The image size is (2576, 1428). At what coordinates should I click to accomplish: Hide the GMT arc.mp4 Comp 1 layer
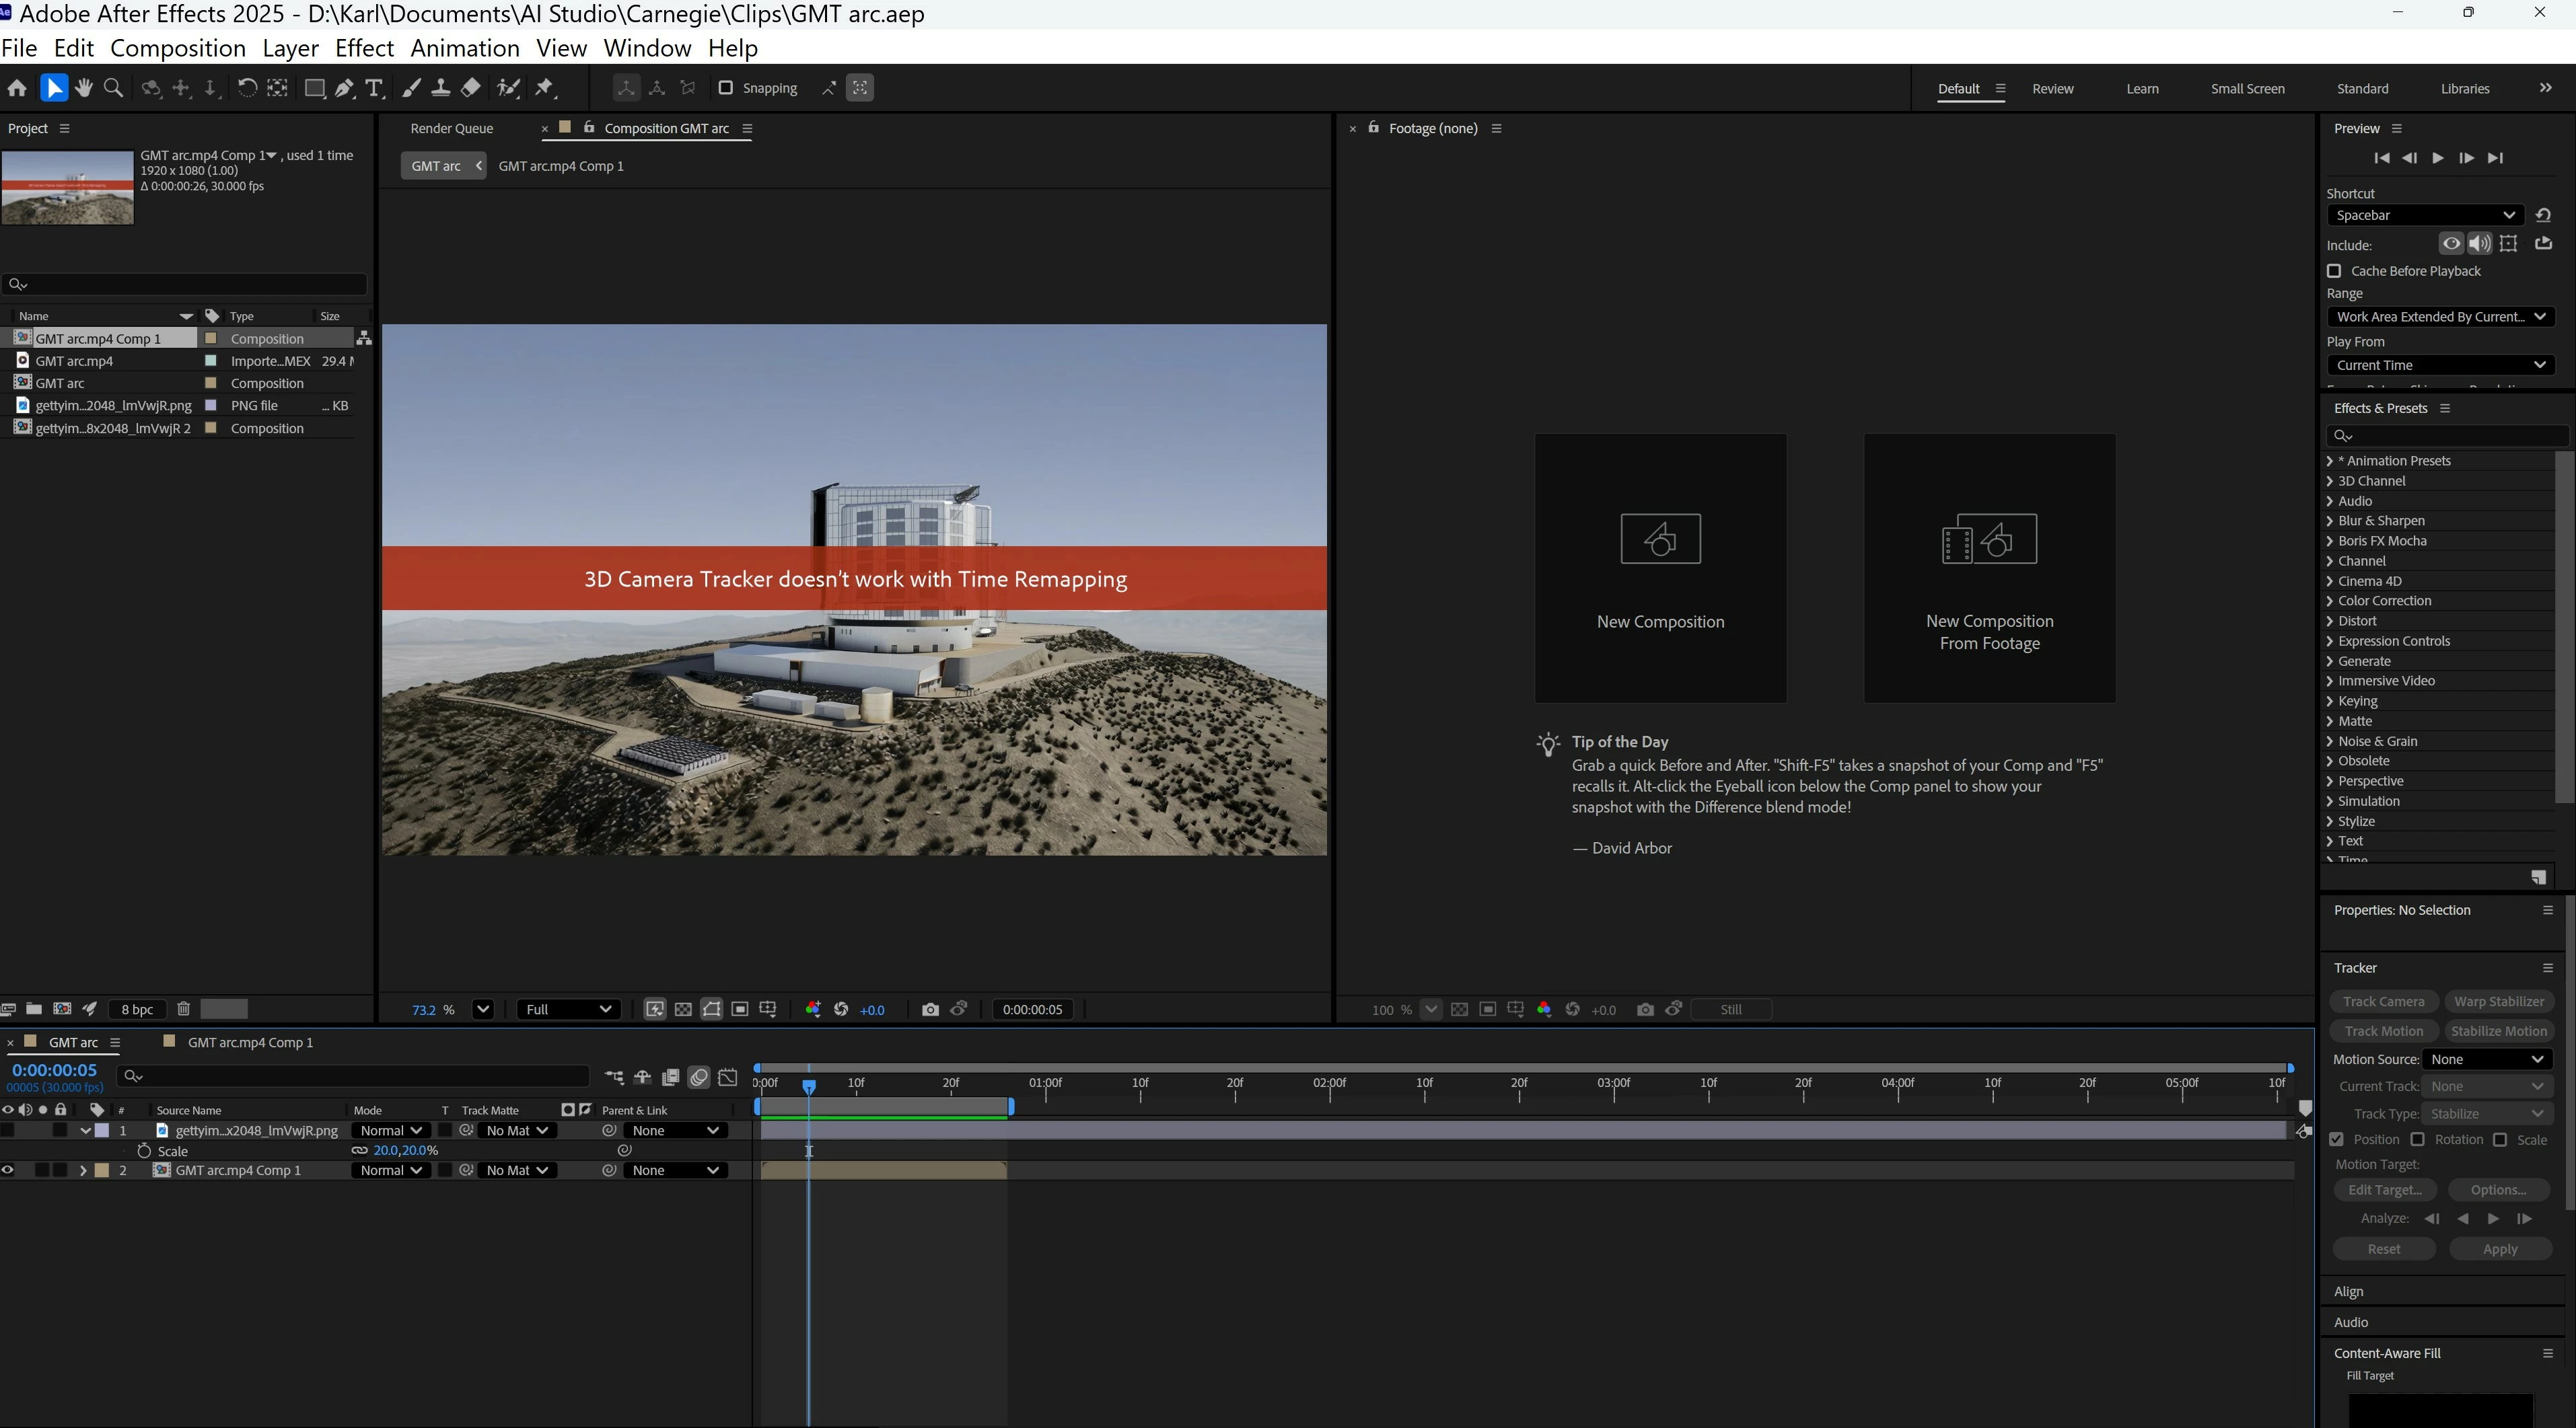coord(8,1170)
